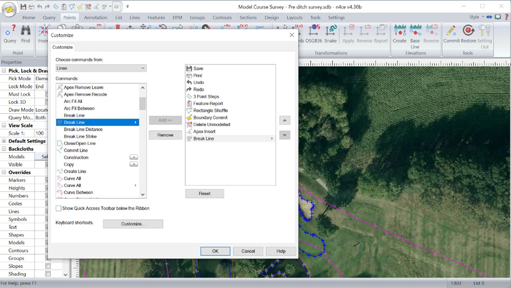Switch to the Annotation ribbon tab
511x288 pixels.
tap(95, 18)
